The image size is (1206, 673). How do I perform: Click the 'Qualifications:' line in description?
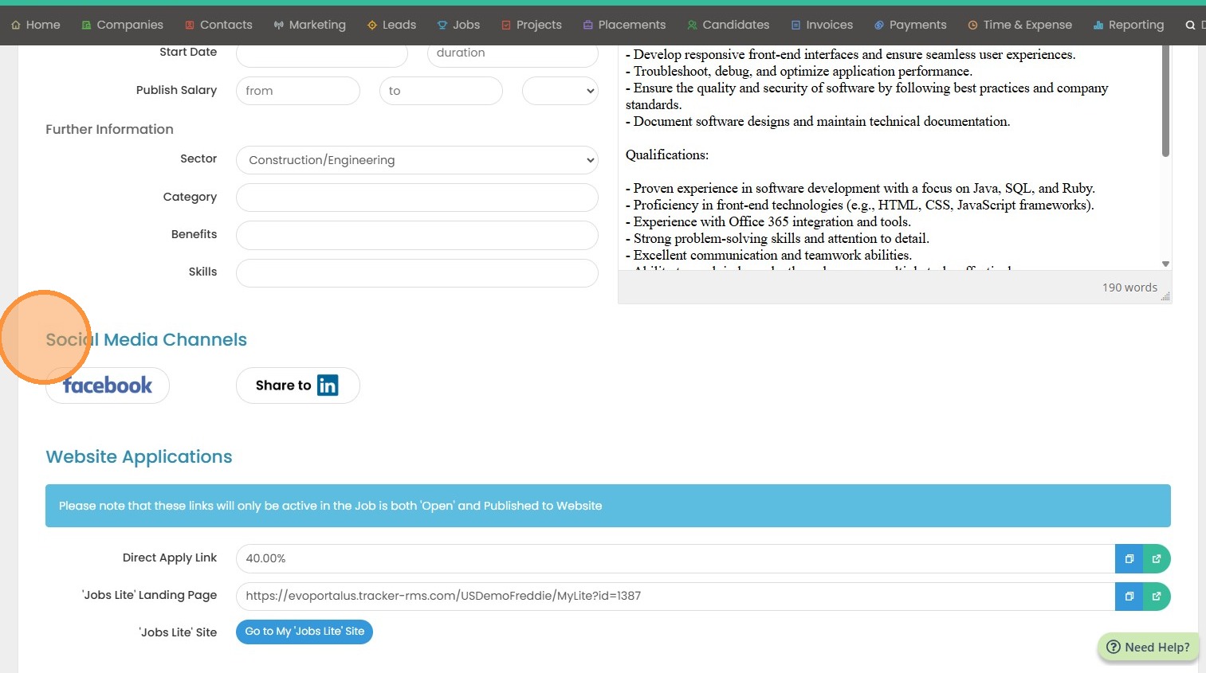pyautogui.click(x=667, y=155)
